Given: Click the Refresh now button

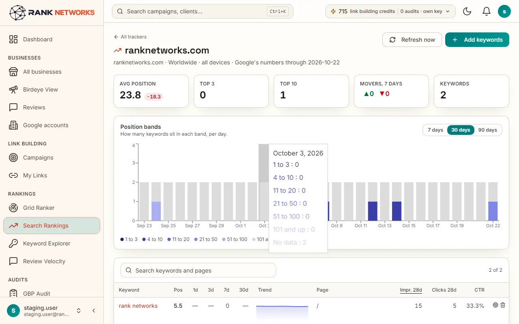Looking at the screenshot, I should [412, 40].
